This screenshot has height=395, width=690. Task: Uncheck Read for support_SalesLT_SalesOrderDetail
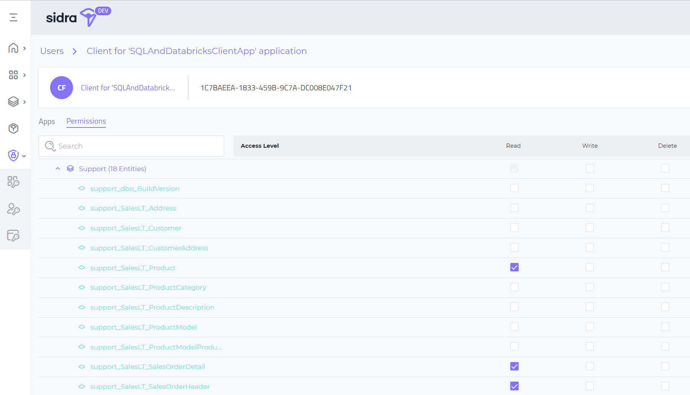pyautogui.click(x=514, y=367)
